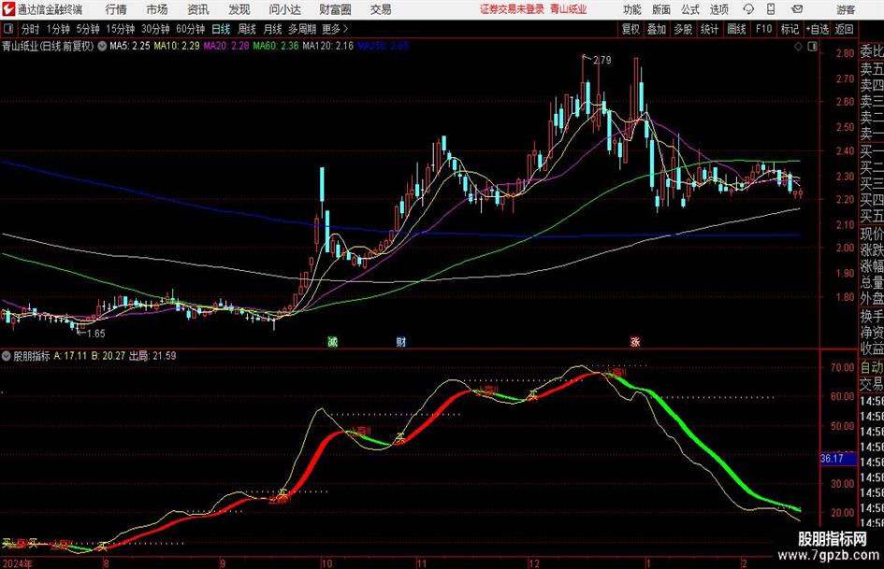Screen dimensions: 884x569
Task: Click the 现价 row in quote panel
Action: tap(872, 234)
